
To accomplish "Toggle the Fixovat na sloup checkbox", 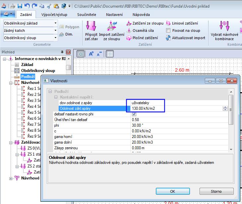I will coord(168,31).
